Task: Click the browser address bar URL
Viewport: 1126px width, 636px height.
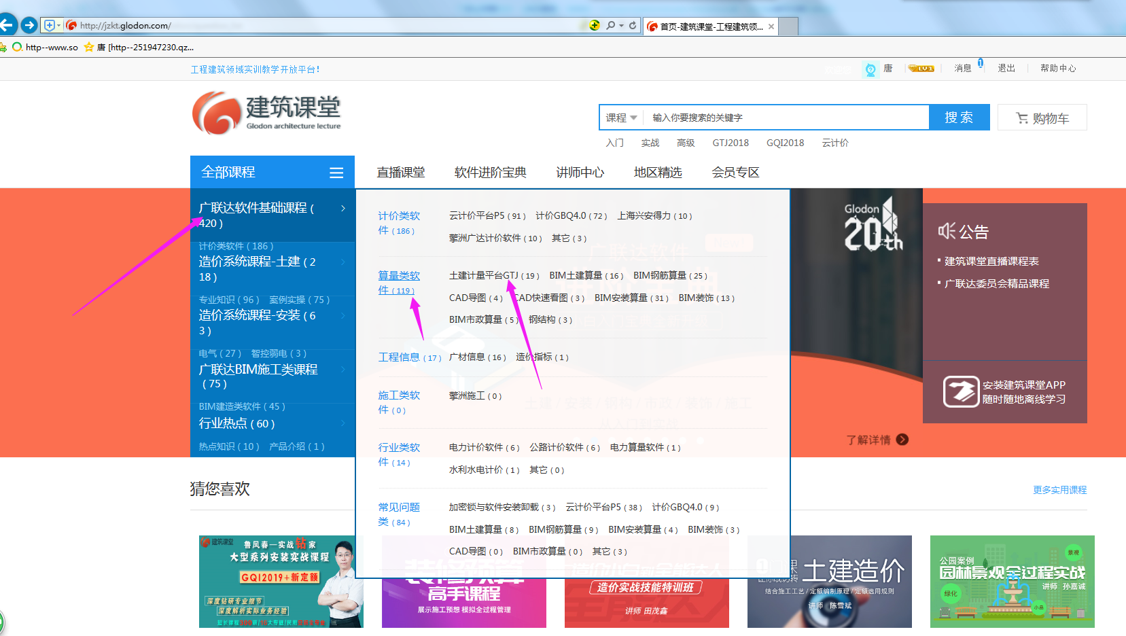Action: click(126, 26)
